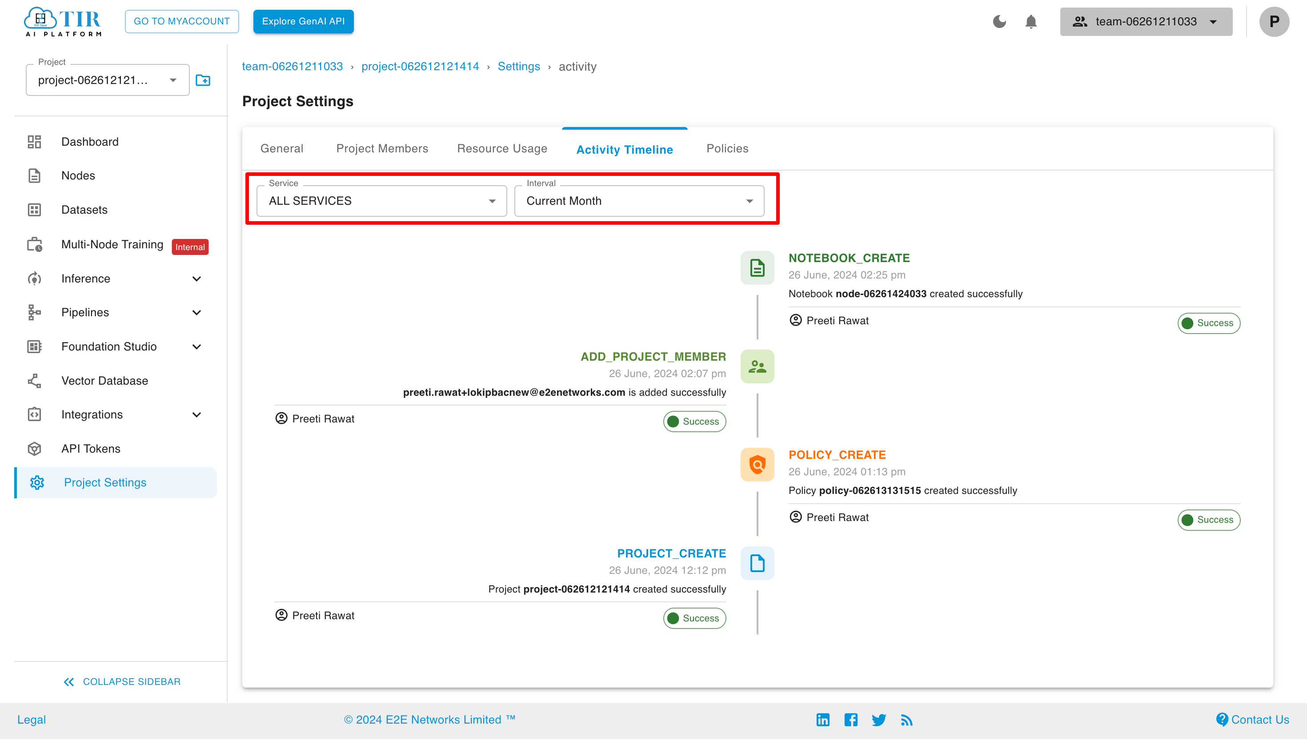Click the PROJECT_CREATE file icon
Screen dimensions: 1307x740
click(757, 563)
